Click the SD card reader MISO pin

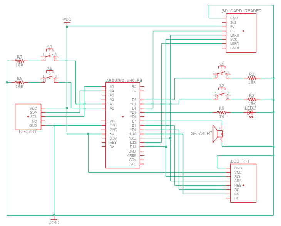pyautogui.click(x=234, y=44)
